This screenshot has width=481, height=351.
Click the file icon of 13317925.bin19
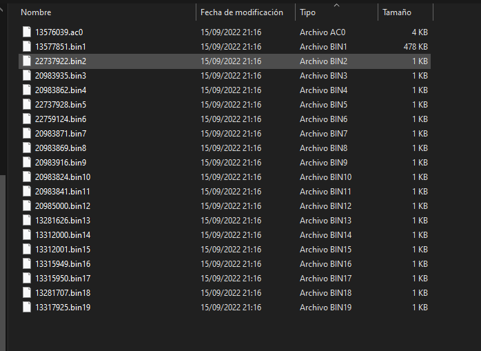click(x=27, y=307)
